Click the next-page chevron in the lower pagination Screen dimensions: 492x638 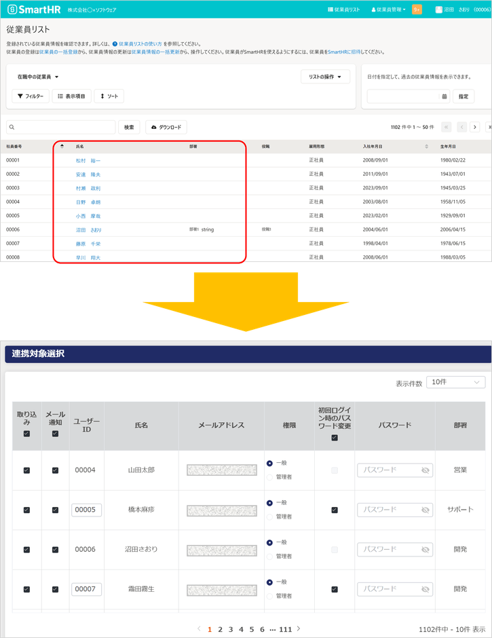pyautogui.click(x=299, y=628)
